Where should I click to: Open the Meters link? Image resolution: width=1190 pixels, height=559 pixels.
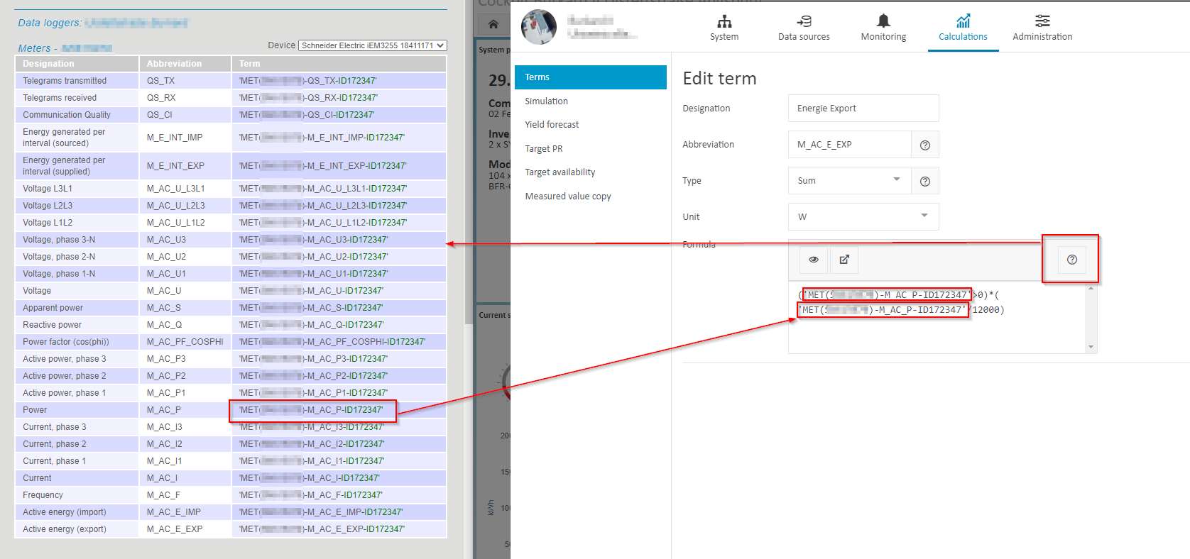(34, 48)
